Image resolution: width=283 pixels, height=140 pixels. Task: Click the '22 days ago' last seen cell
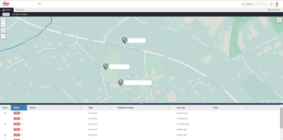[182, 113]
